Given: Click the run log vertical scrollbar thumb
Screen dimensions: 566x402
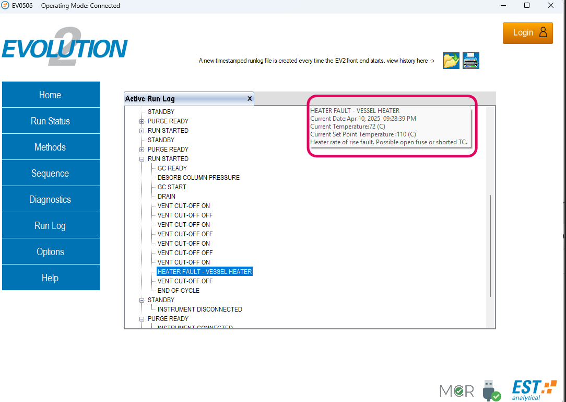Looking at the screenshot, I should tap(490, 246).
